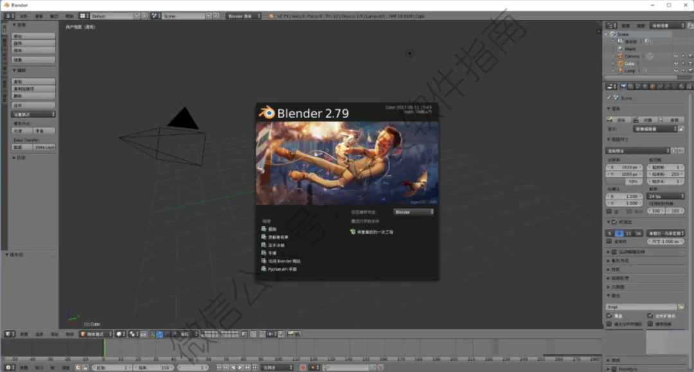Screen dimensions: 694x372
Task: Open the 24 fps frame rate dropdown
Action: pyautogui.click(x=666, y=196)
